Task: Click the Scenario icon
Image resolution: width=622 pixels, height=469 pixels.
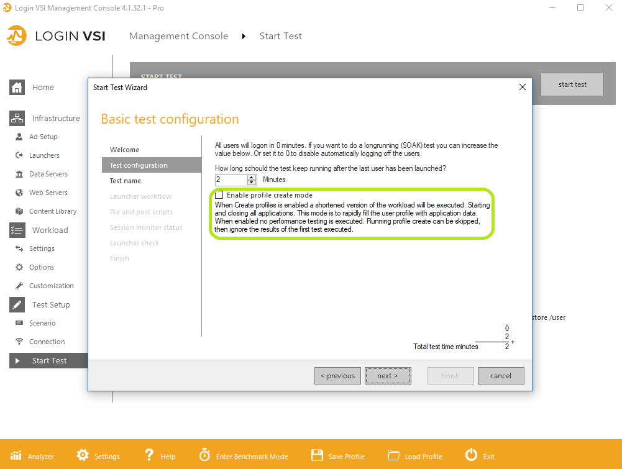Action: 19,323
